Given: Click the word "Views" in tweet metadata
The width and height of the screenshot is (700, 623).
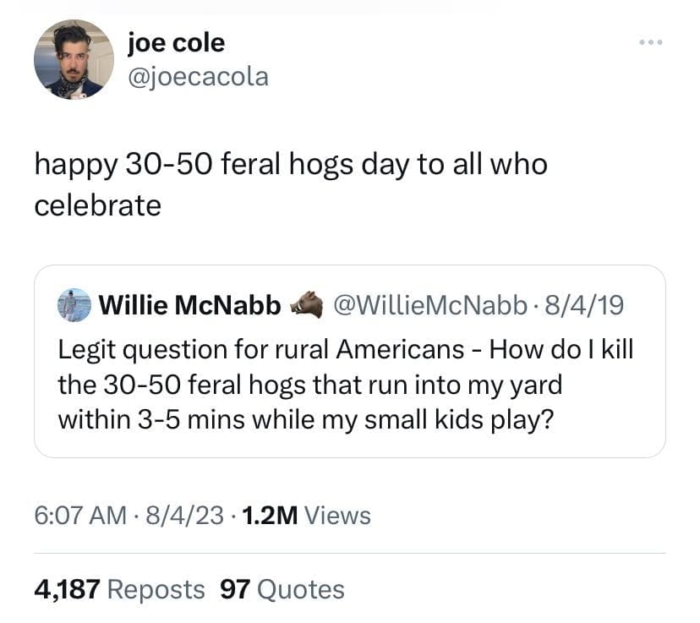Looking at the screenshot, I should click(x=336, y=515).
